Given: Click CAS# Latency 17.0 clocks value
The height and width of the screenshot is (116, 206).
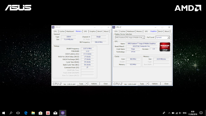Looking at the screenshot, I should click(87, 54).
